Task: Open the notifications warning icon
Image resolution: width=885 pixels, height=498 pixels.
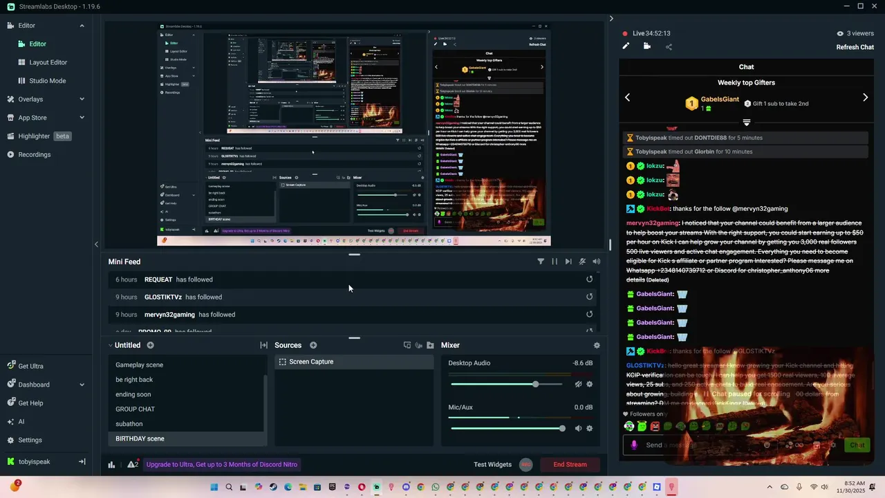Action: (x=132, y=465)
